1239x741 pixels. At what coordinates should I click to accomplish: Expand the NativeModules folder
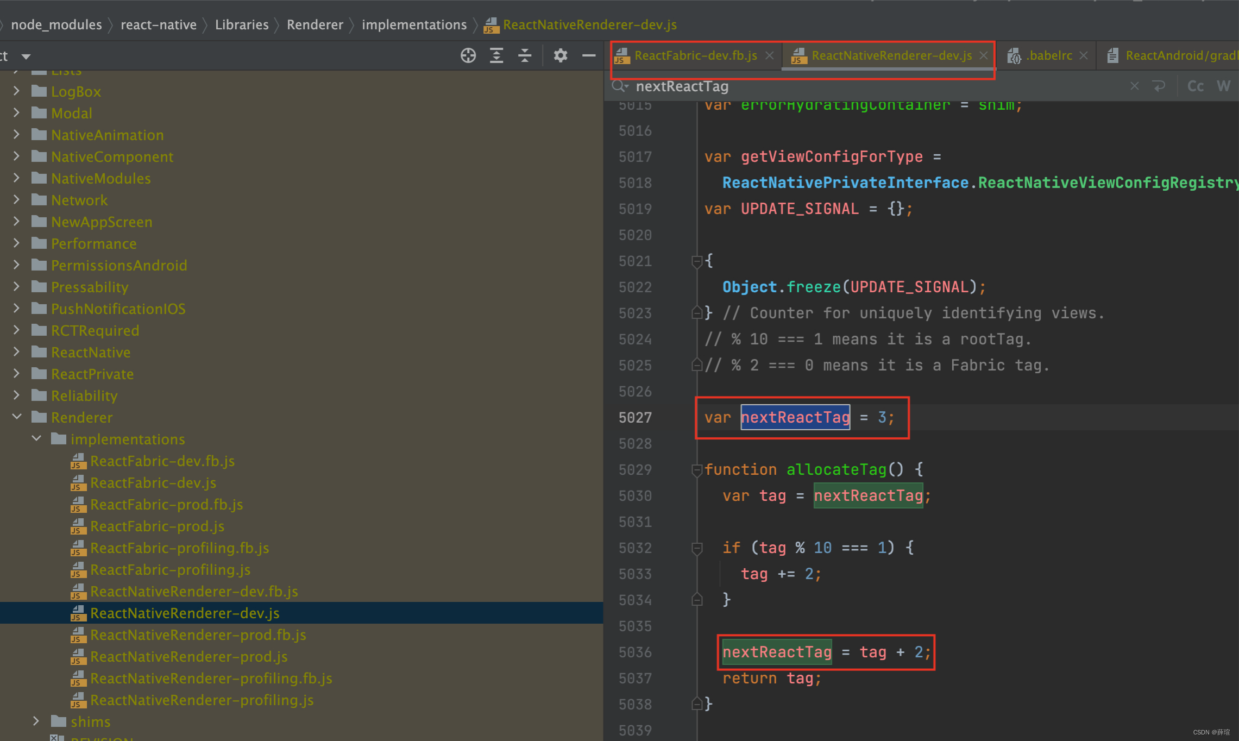point(16,178)
